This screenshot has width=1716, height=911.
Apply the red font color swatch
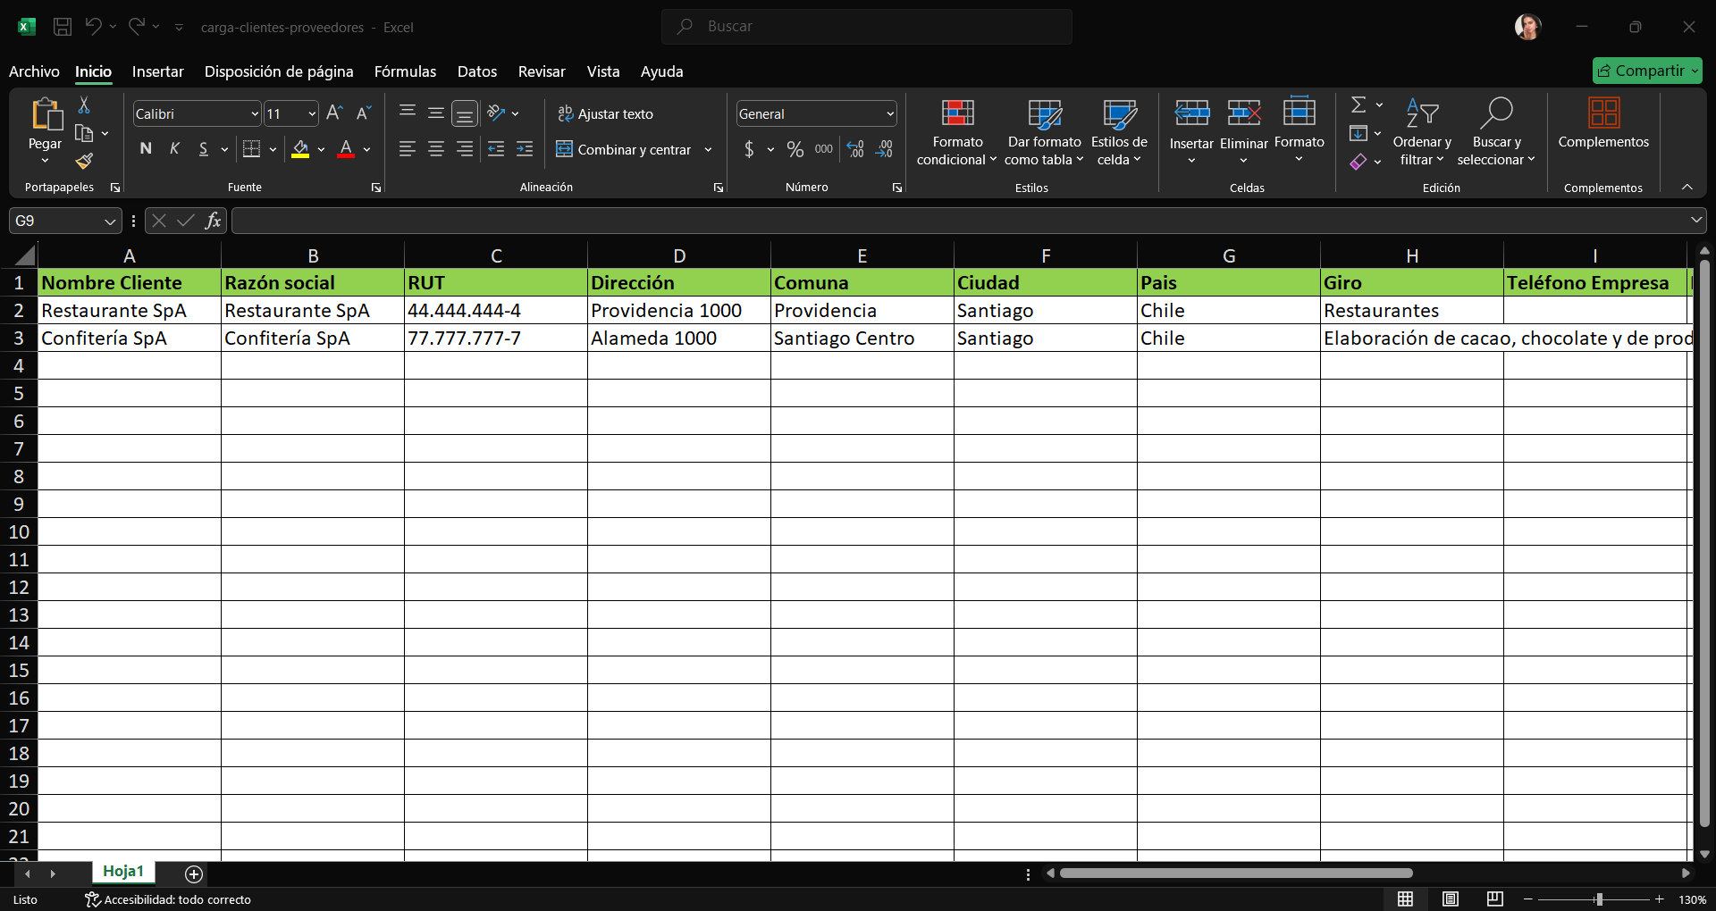point(346,149)
